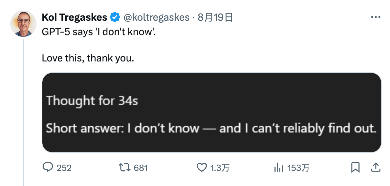Click the 1.3万 likes count
Screen dimensions: 390x186
(x=220, y=168)
